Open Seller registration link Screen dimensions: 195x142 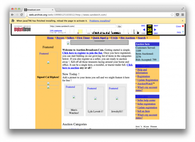click(146, 104)
